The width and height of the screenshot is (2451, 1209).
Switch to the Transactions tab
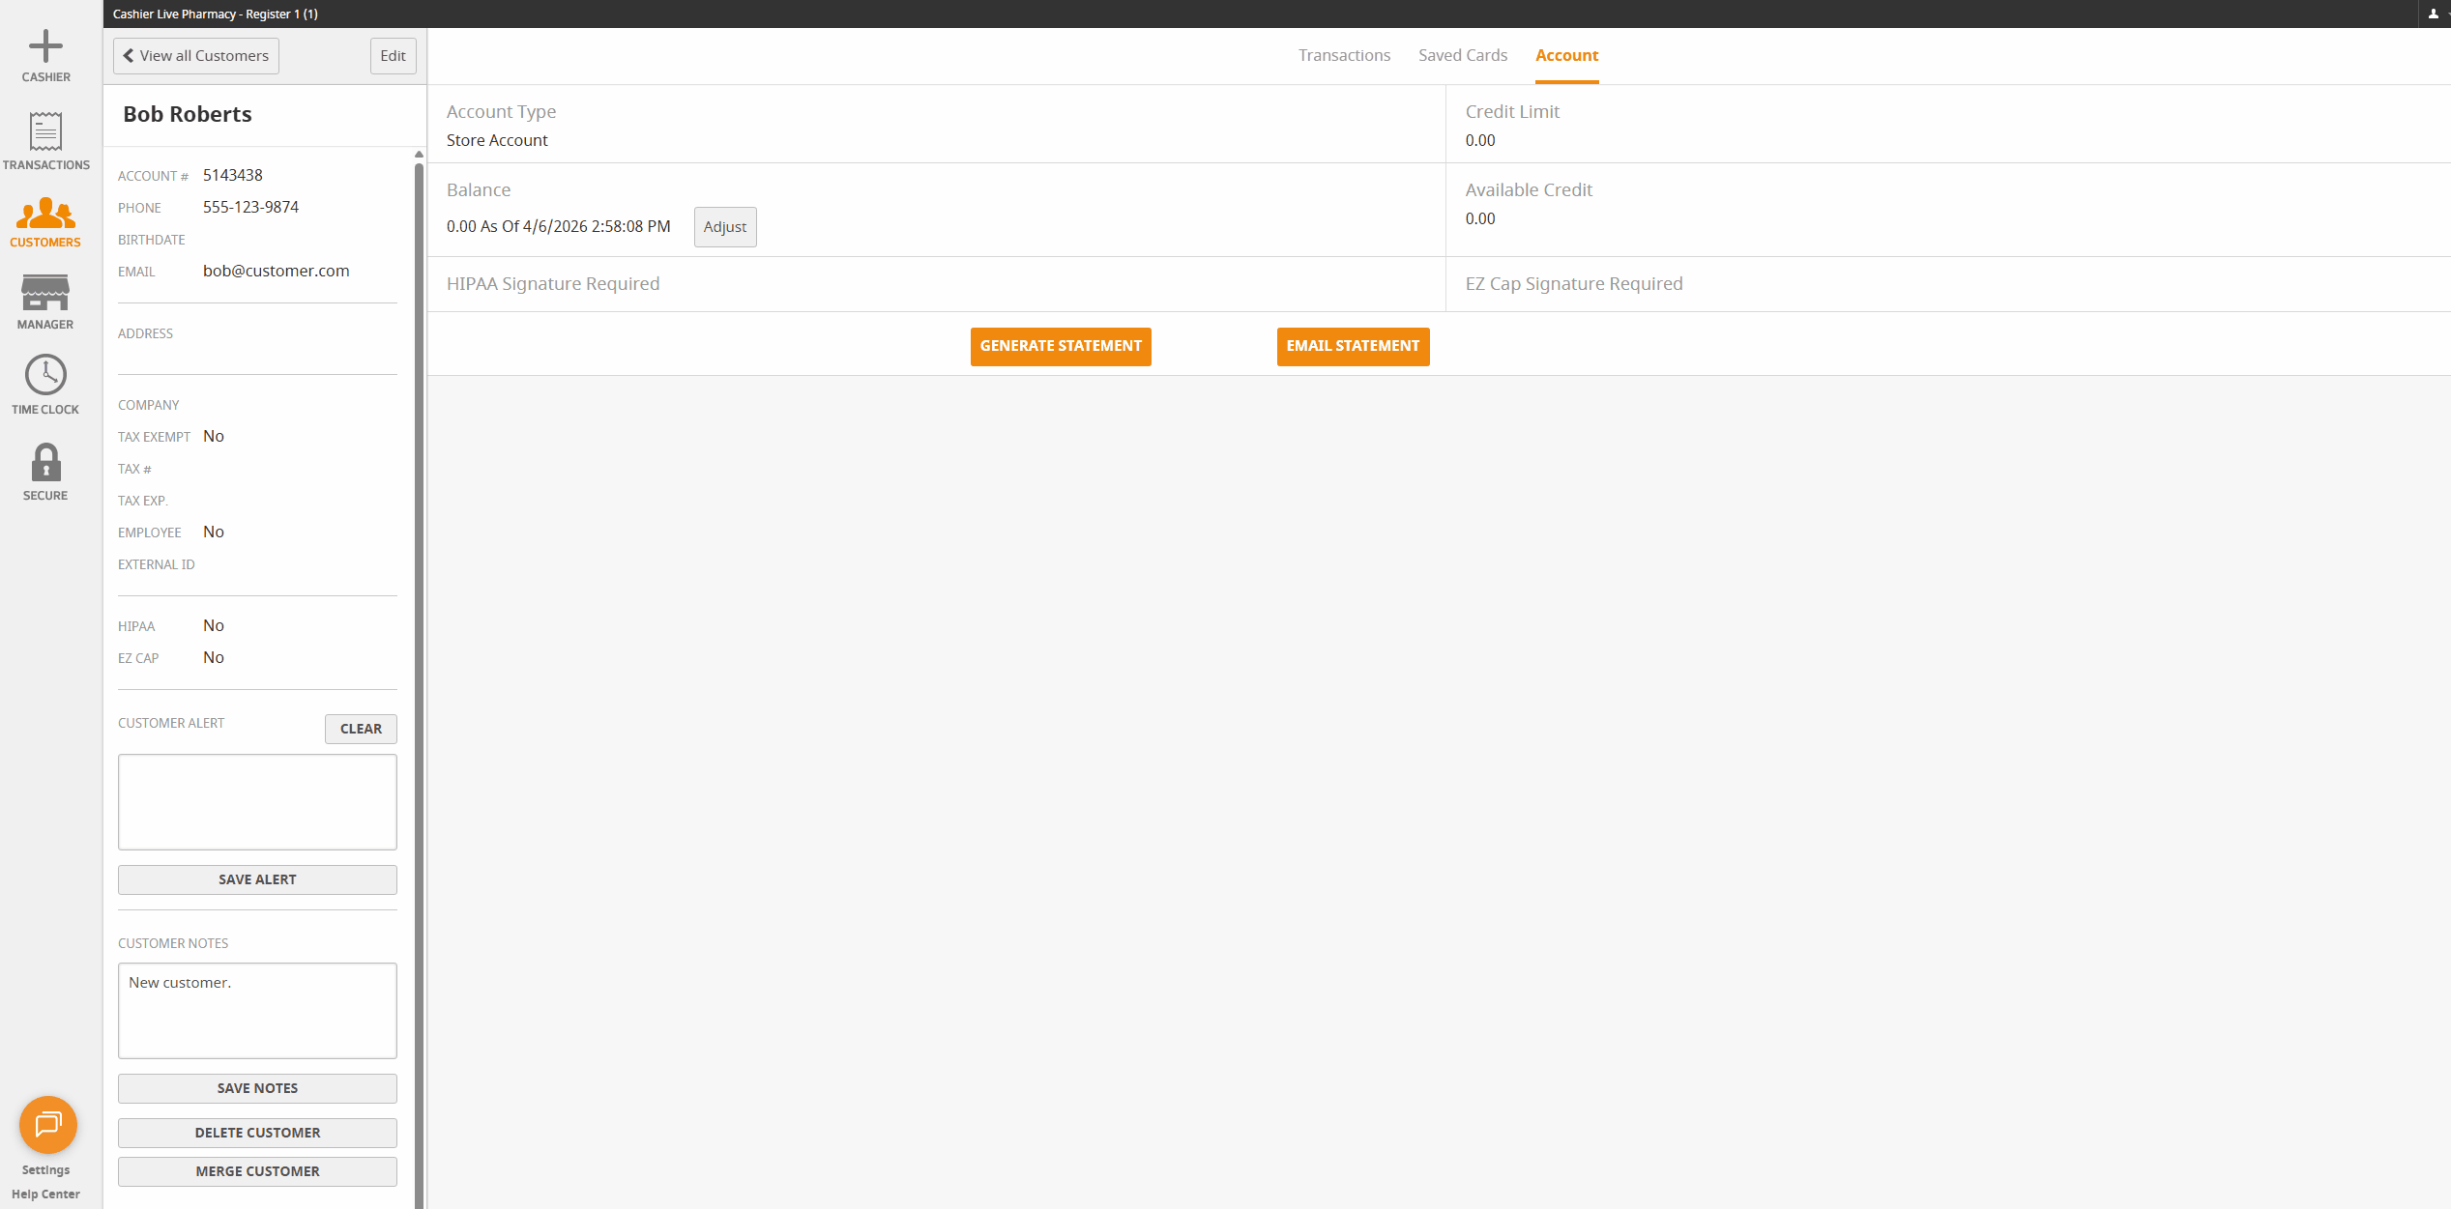tap(1344, 56)
